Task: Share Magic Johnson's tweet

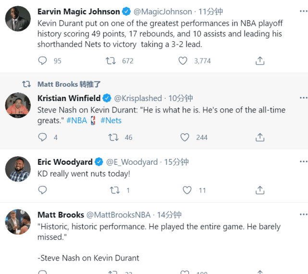Action: click(x=260, y=61)
